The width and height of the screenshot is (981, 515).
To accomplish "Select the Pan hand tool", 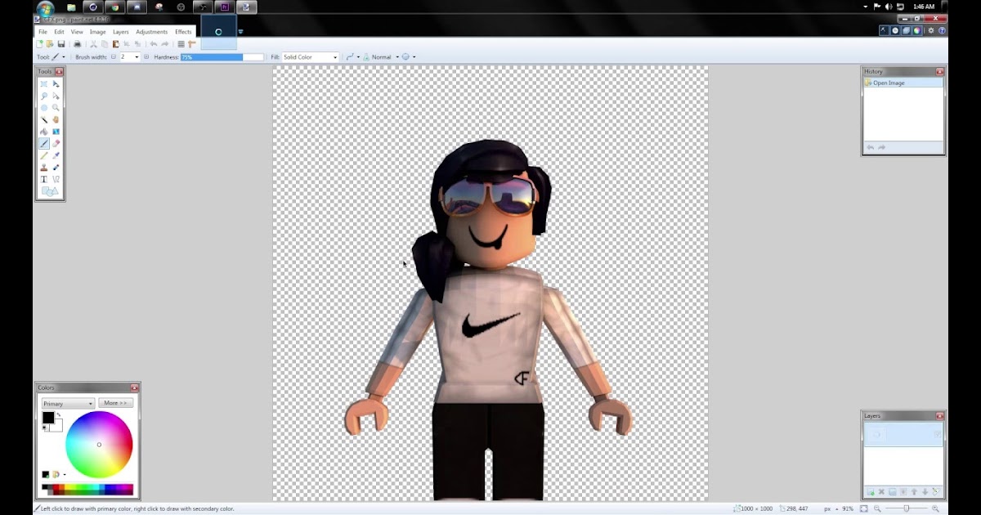I will point(56,119).
